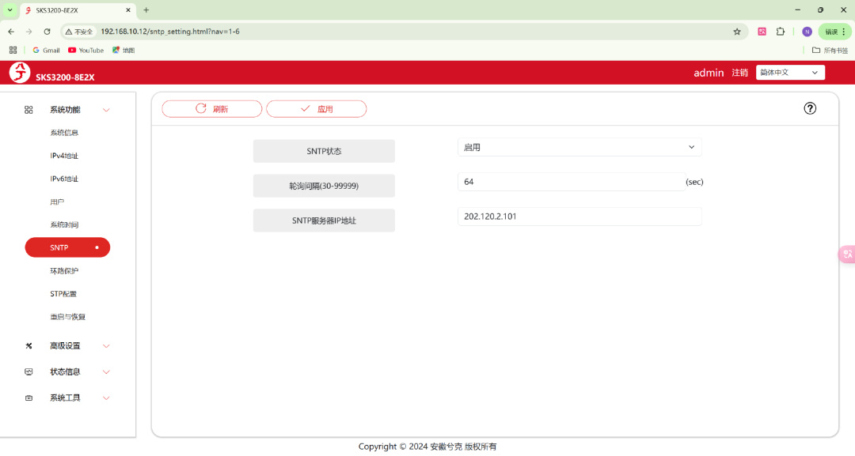Open the 用户 menu item

tap(57, 202)
